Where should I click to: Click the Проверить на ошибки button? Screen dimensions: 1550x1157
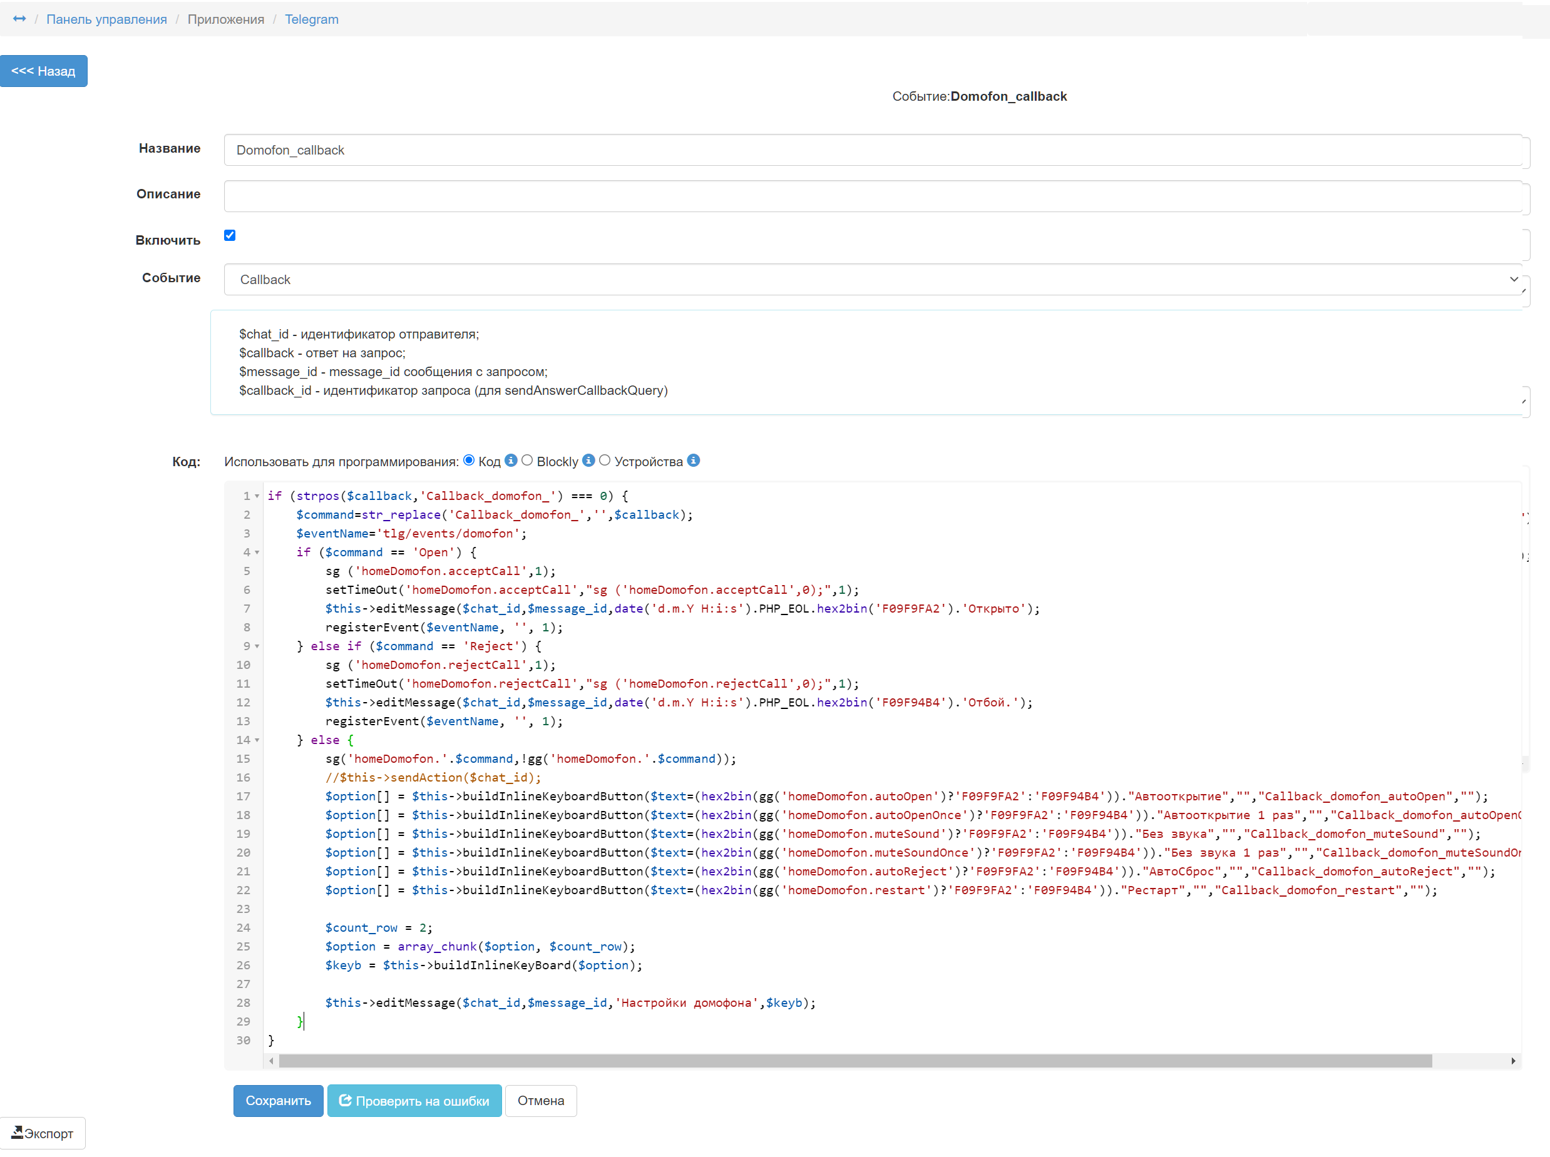coord(414,1100)
